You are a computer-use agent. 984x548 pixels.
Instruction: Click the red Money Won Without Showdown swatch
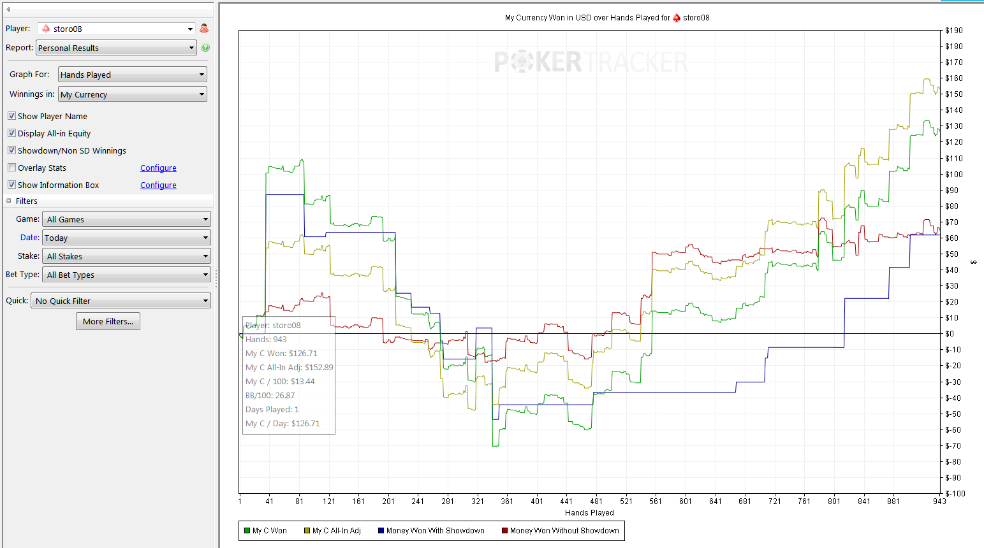[x=504, y=531]
